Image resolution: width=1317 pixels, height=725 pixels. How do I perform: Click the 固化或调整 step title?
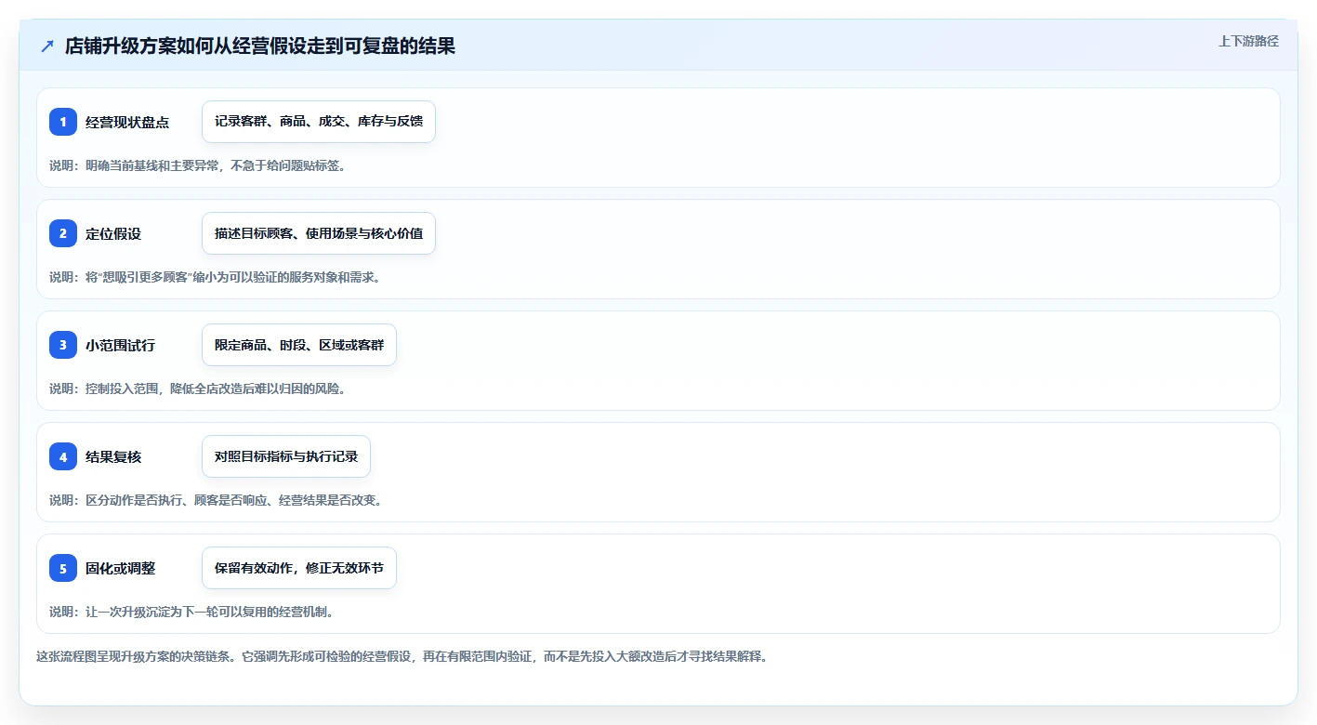click(121, 568)
